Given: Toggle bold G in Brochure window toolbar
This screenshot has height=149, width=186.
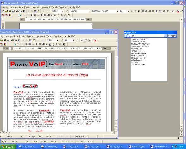Looking at the screenshot, I should (x=77, y=40).
